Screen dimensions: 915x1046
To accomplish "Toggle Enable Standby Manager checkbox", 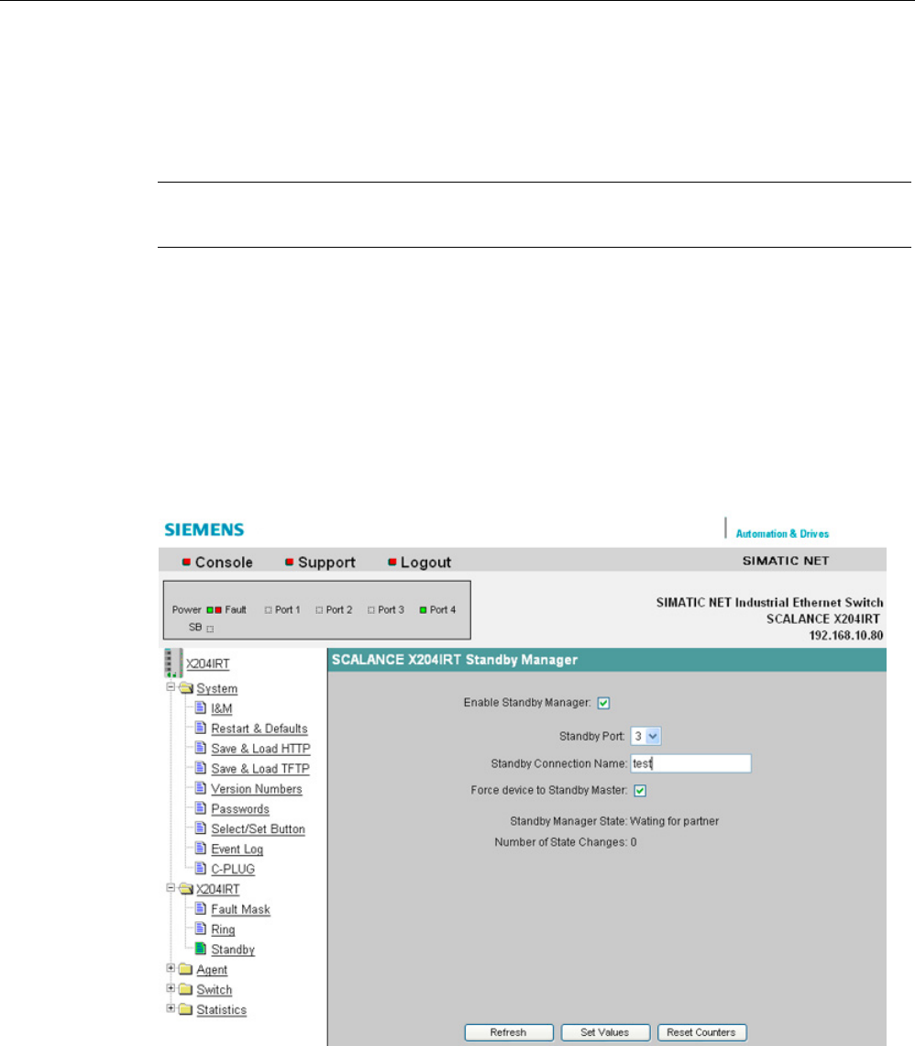I will coord(603,703).
